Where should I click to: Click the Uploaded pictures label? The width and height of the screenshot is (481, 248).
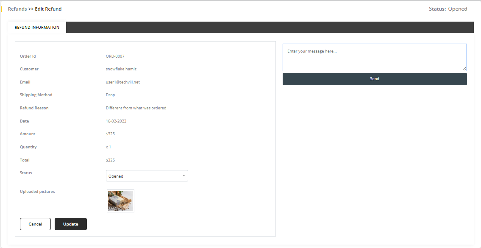[x=37, y=192]
